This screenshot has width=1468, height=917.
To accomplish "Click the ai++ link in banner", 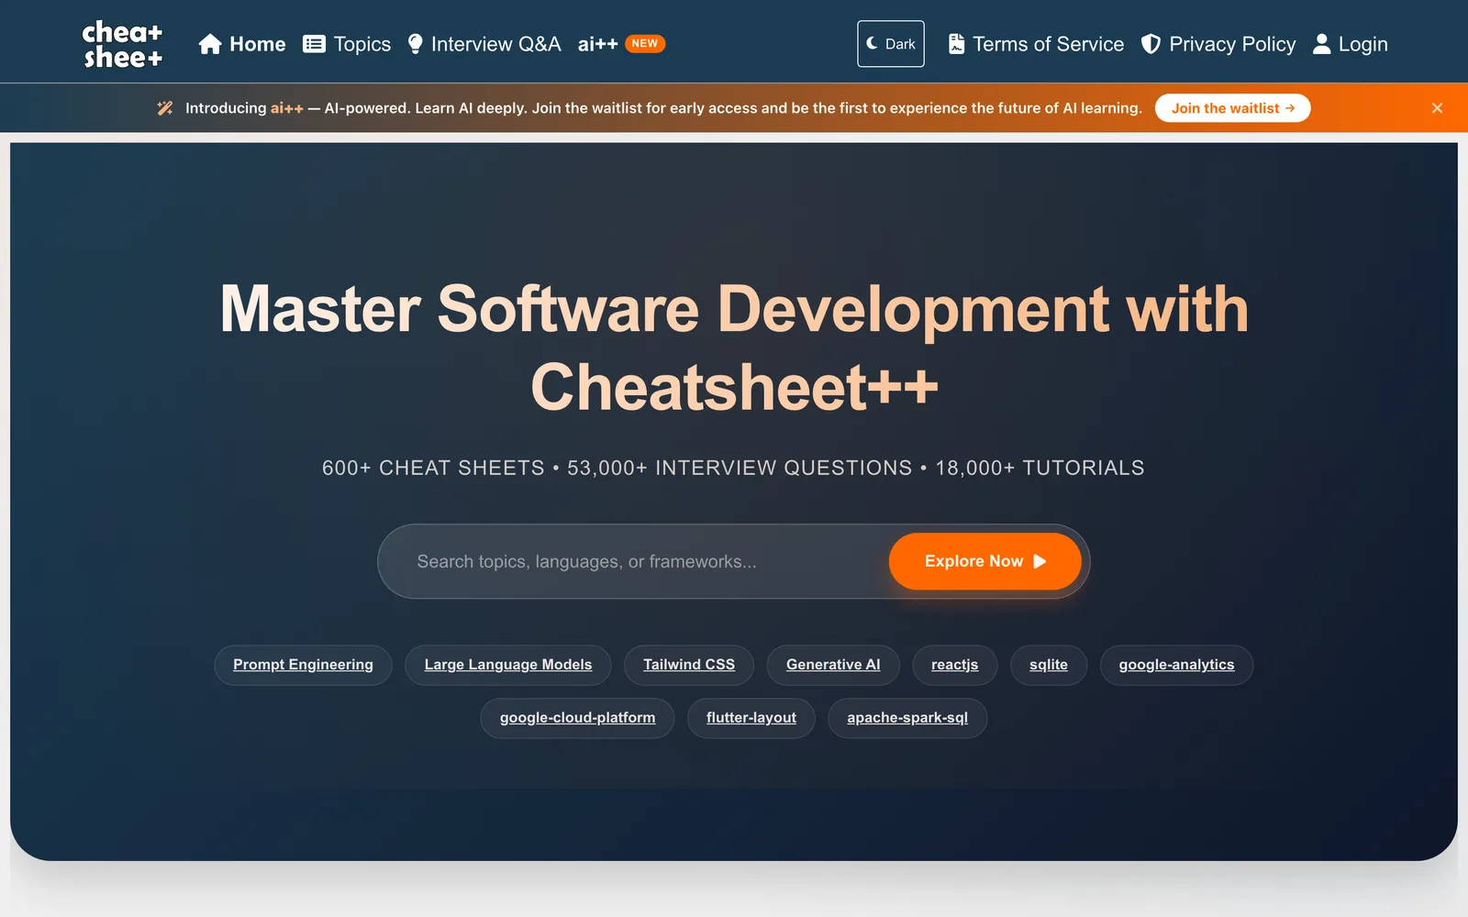I will (x=286, y=108).
